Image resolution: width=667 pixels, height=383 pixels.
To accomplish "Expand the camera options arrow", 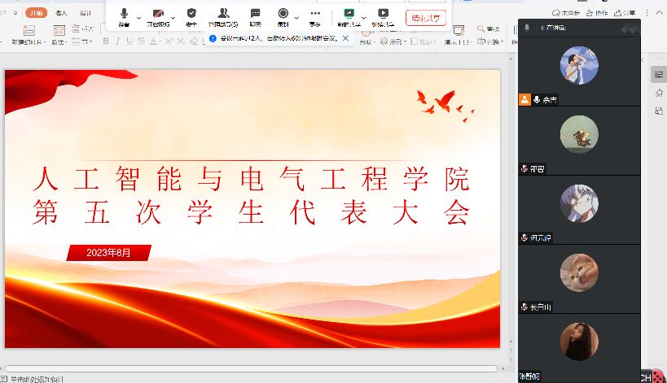I will click(173, 17).
